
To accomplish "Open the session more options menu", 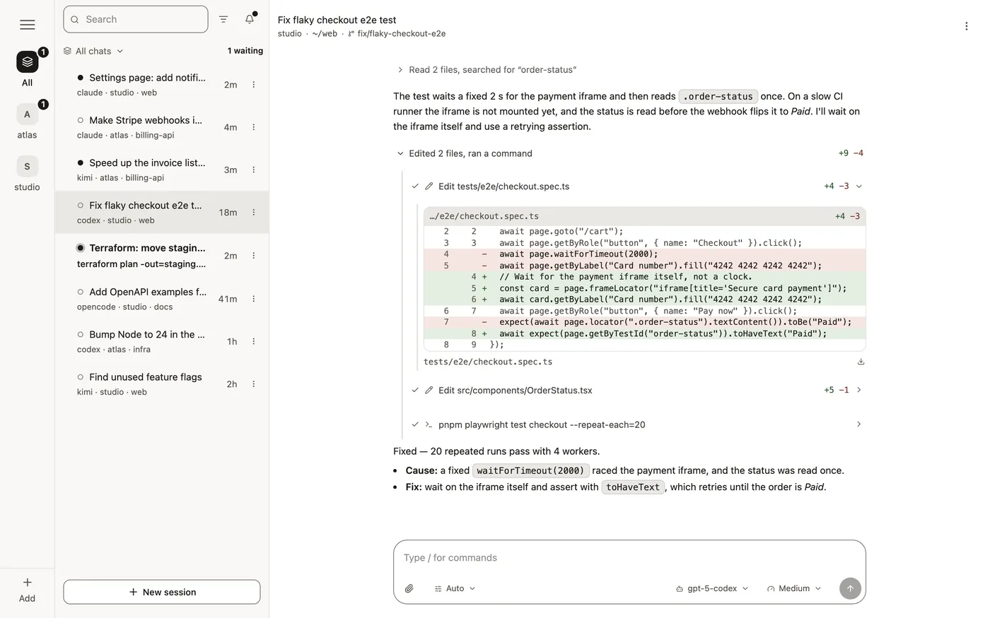I will click(x=966, y=26).
